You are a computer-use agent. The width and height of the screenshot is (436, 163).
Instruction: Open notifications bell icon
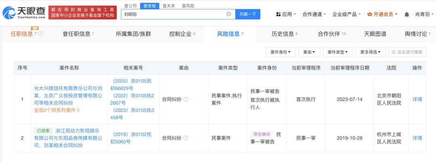[x=407, y=14]
